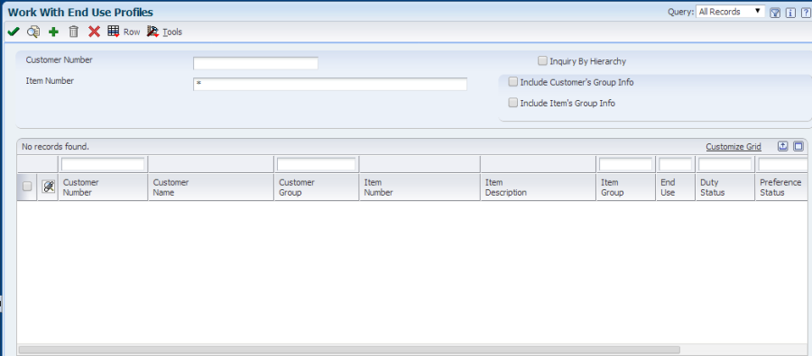
Task: Open the Row menu
Action: pos(124,32)
